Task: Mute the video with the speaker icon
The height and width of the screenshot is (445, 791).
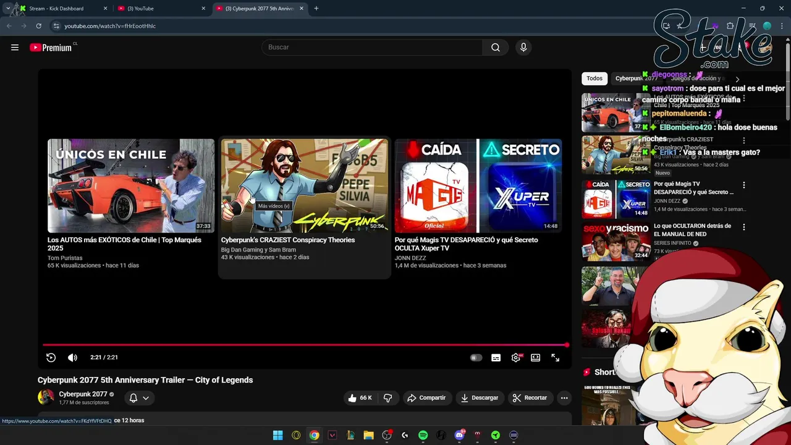Action: pos(72,357)
